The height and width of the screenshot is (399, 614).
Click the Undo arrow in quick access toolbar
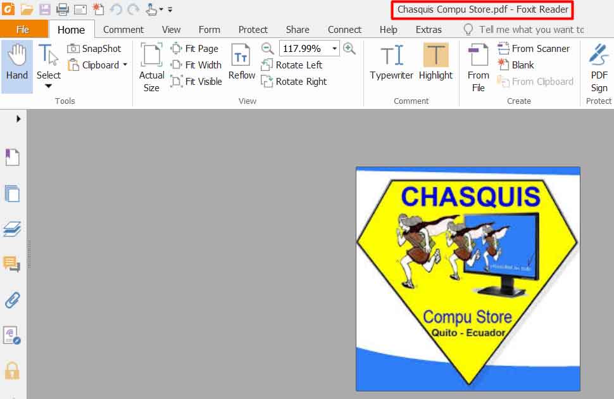116,9
